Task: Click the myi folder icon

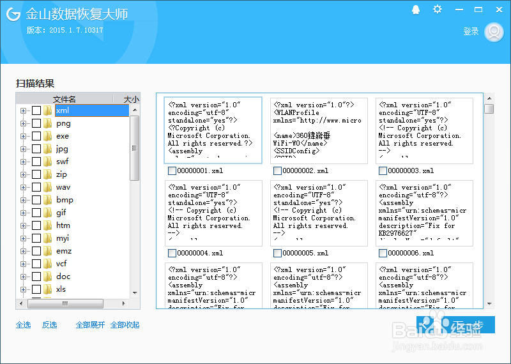Action: [47, 238]
